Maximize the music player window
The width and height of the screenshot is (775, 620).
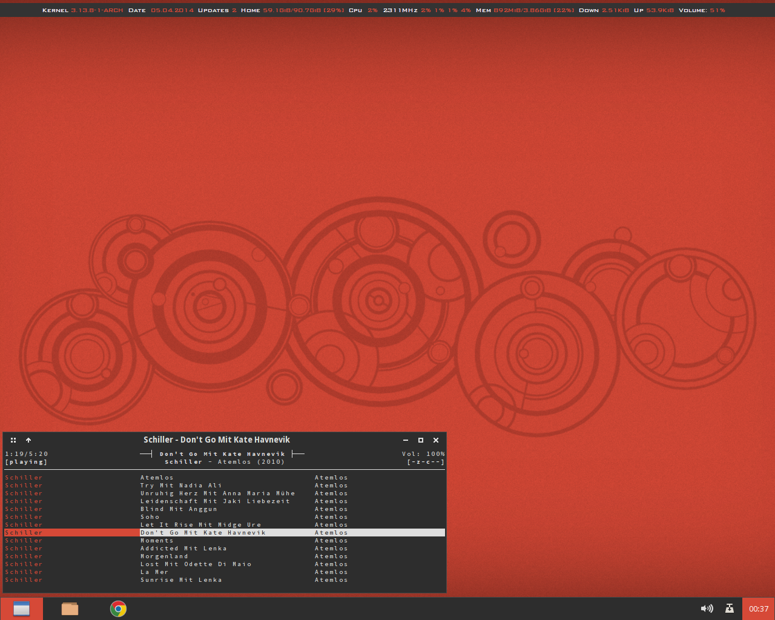coord(421,440)
